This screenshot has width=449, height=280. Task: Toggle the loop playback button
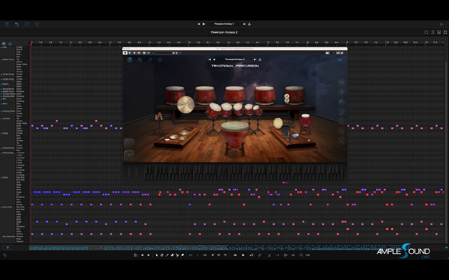click(x=251, y=255)
